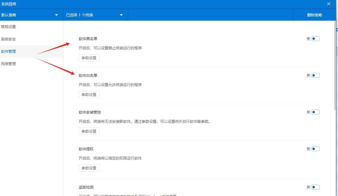This screenshot has height=196, width=338.
Task: Enable the 软件黑名单 toggle switch
Action: [315, 38]
